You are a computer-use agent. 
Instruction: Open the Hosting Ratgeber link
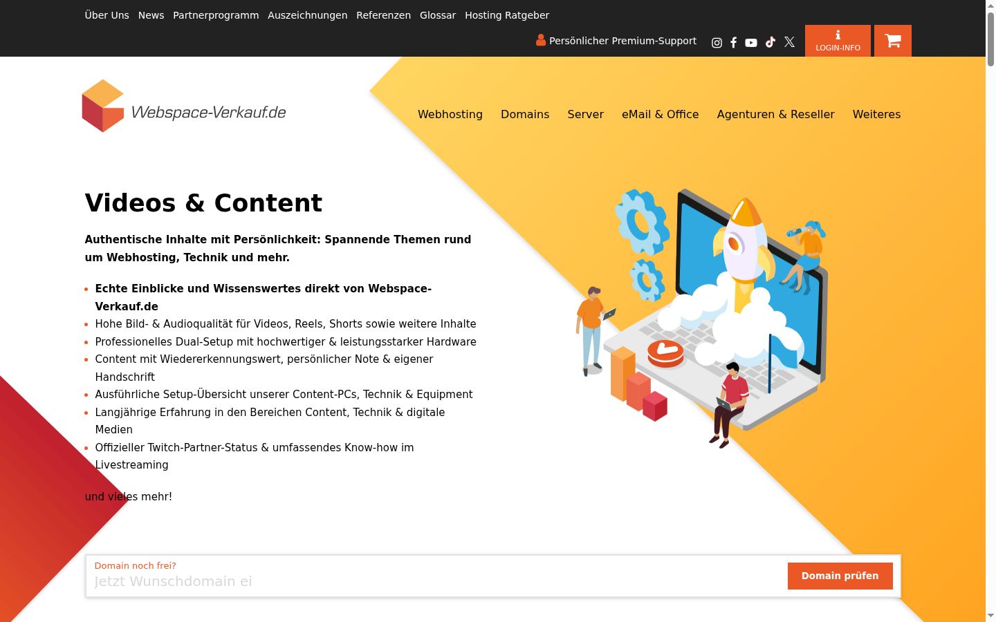[507, 15]
